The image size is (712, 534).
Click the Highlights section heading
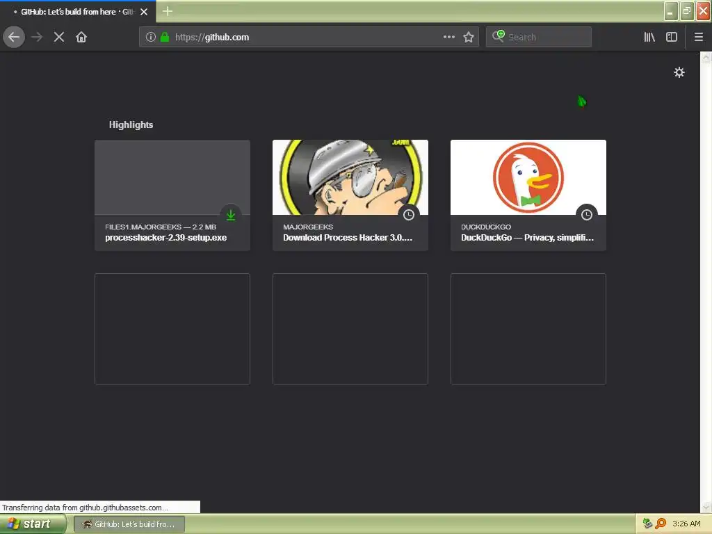click(x=131, y=124)
